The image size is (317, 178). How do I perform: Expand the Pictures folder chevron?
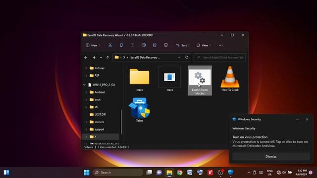tap(86, 68)
